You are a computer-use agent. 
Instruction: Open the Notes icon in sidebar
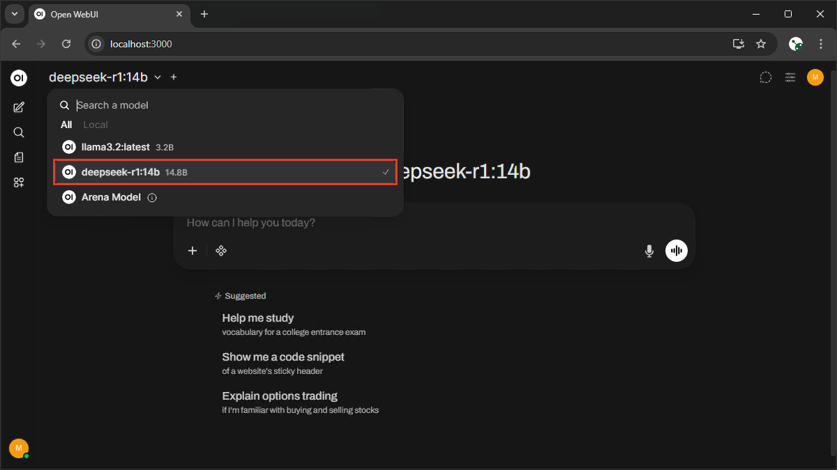(x=19, y=157)
